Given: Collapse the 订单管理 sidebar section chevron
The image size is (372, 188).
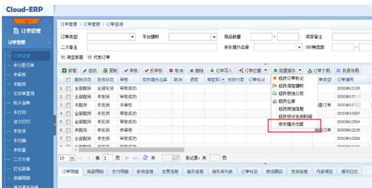Looking at the screenshot, I should pyautogui.click(x=49, y=43).
